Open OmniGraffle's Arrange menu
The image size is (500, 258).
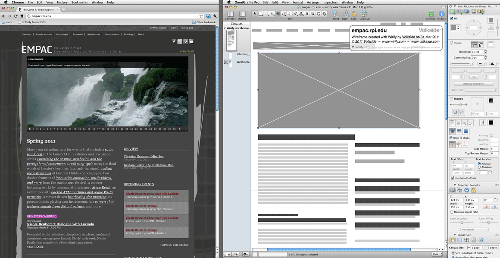(312, 2)
